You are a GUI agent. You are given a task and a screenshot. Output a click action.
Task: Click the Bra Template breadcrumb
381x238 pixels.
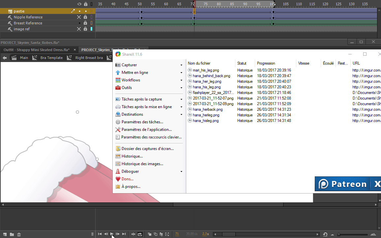pyautogui.click(x=51, y=58)
